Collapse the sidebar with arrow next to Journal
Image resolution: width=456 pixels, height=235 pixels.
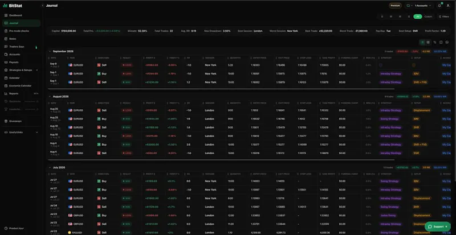(x=42, y=6)
